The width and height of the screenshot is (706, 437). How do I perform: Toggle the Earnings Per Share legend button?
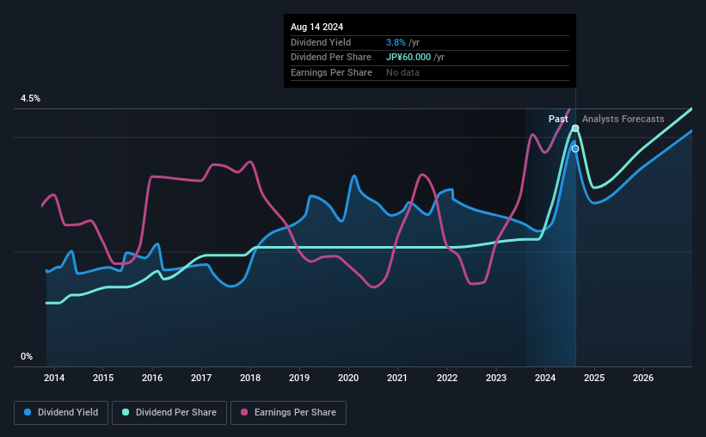(289, 413)
